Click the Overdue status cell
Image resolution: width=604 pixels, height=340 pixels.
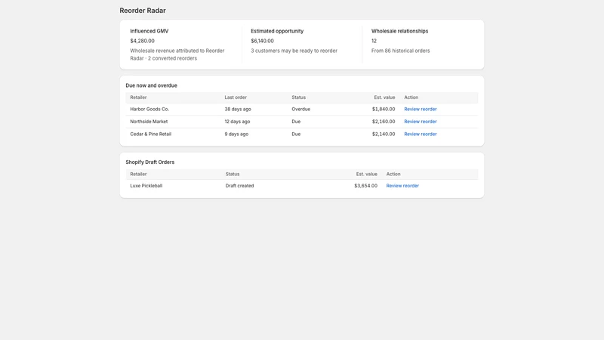[300, 109]
